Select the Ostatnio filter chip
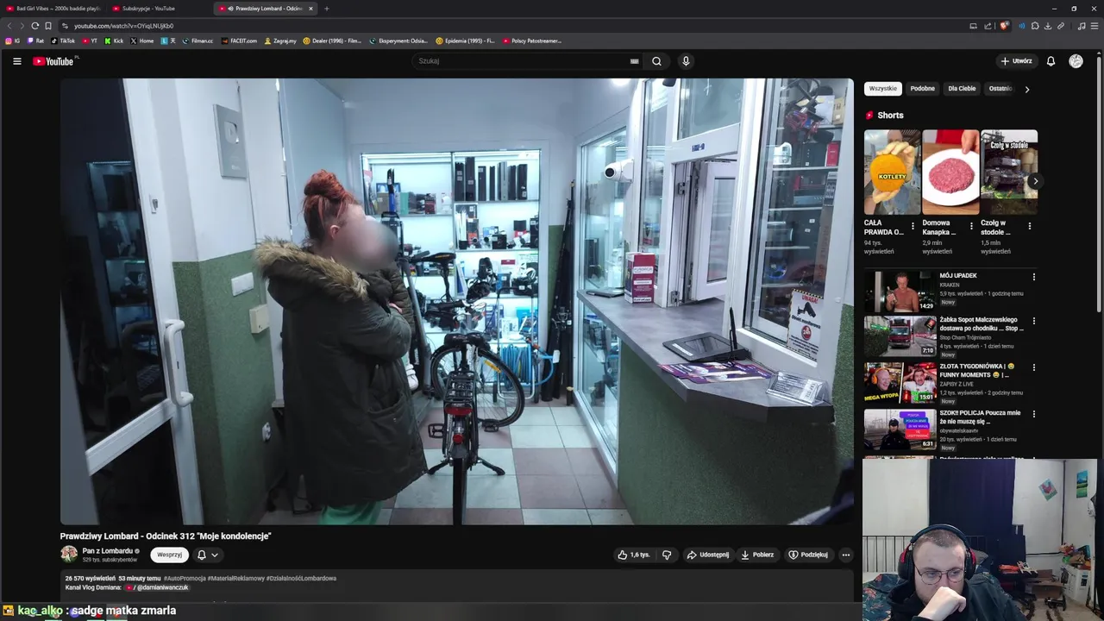 pos(1000,88)
